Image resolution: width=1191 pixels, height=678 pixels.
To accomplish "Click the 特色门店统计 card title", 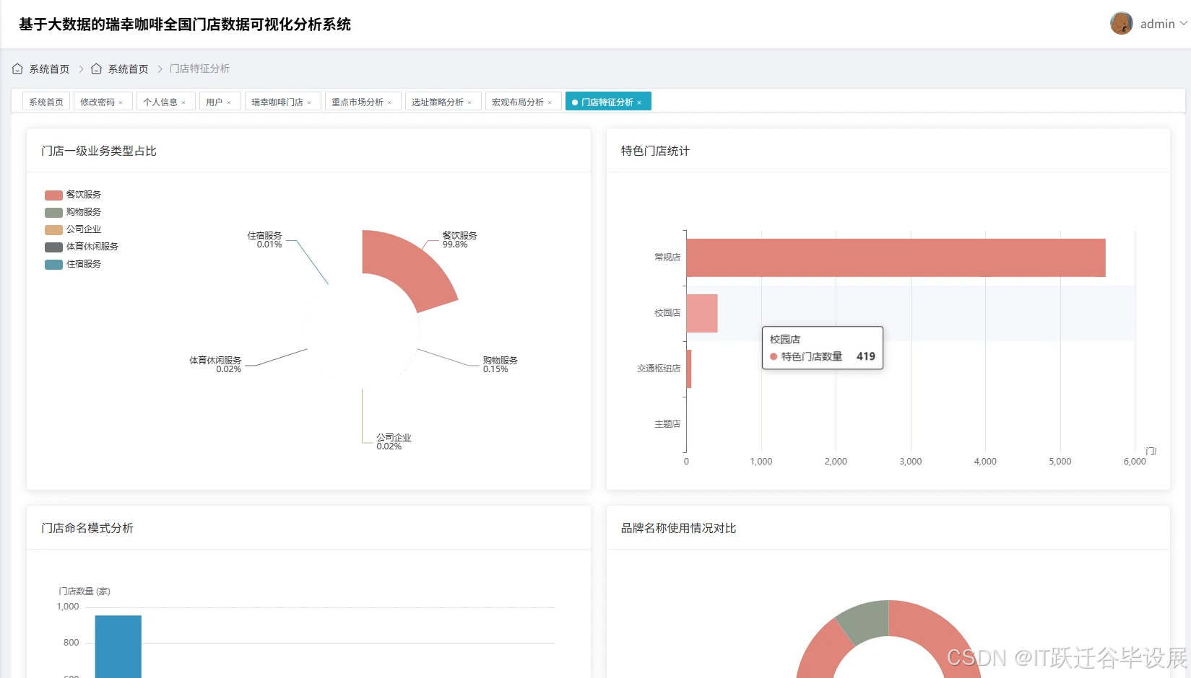I will tap(655, 151).
